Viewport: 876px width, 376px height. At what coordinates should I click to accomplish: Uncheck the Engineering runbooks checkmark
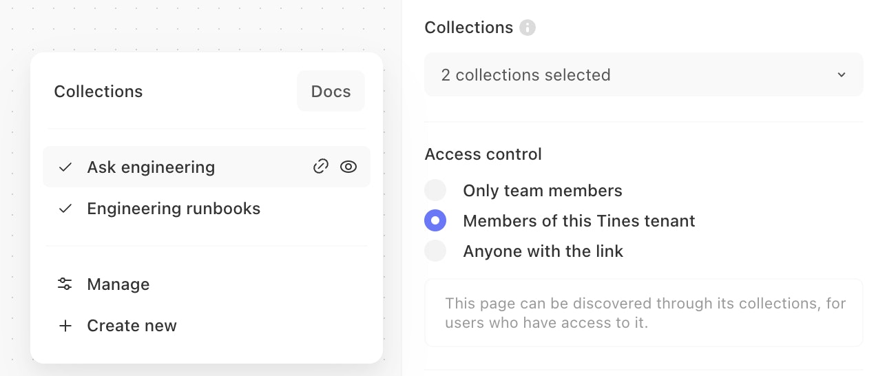click(x=65, y=209)
